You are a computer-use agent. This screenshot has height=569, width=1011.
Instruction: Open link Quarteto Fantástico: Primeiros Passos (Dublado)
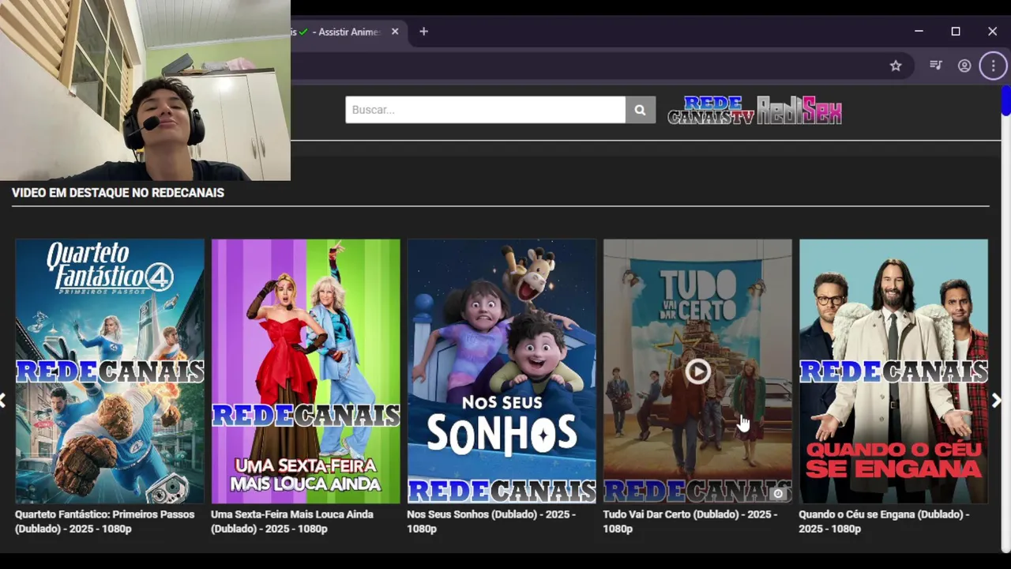tap(105, 522)
